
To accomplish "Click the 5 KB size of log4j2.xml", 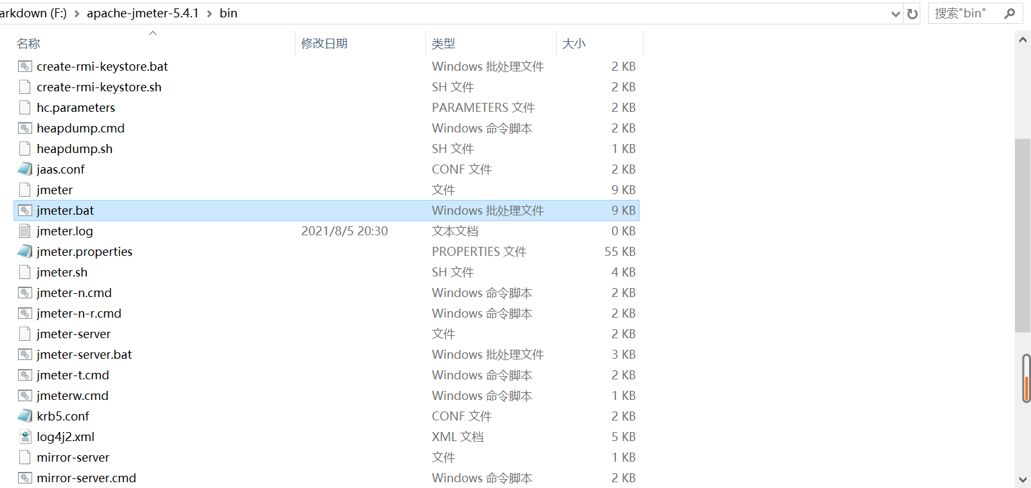I will point(624,437).
